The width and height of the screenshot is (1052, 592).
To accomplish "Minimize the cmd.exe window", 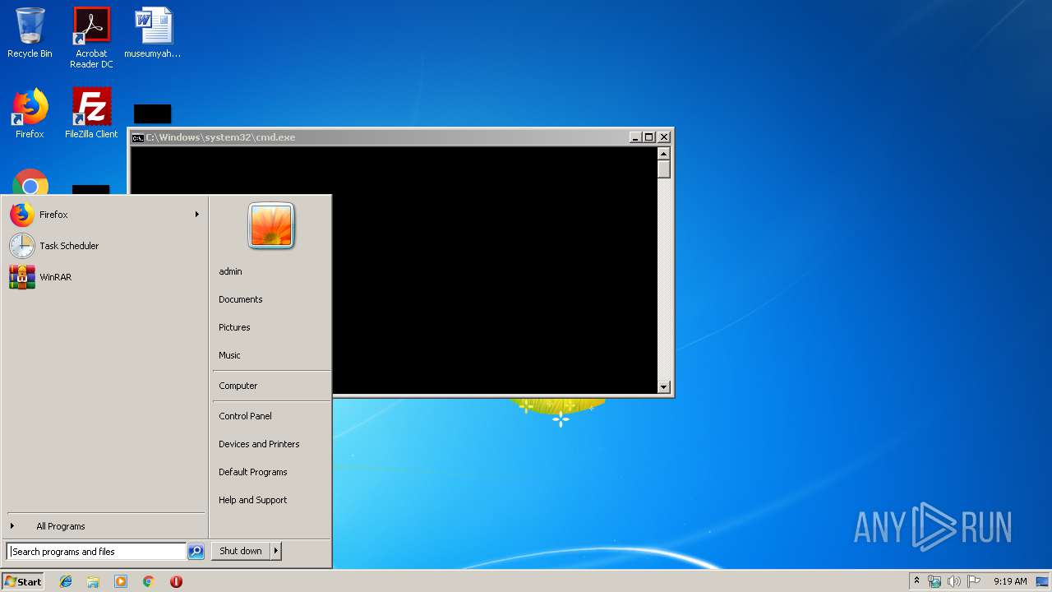I will 635,137.
